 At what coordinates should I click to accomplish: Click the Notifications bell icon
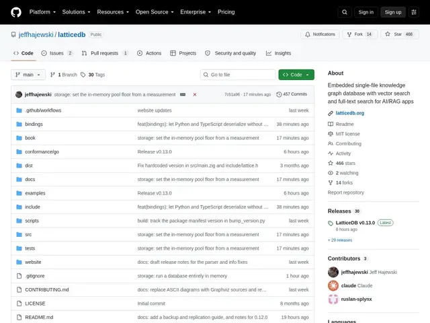[x=308, y=34]
